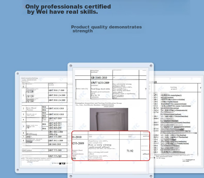Select the GB/T 2912.1-2009 cell
The image size is (204, 178).
pos(56,140)
